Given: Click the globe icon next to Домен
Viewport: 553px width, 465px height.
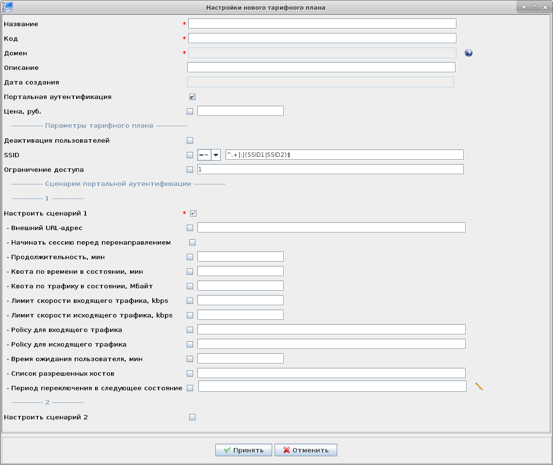Looking at the screenshot, I should pos(468,53).
